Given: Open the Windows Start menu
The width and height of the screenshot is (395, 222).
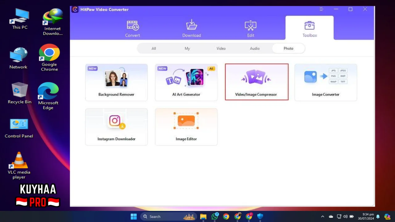Looking at the screenshot, I should (x=134, y=216).
